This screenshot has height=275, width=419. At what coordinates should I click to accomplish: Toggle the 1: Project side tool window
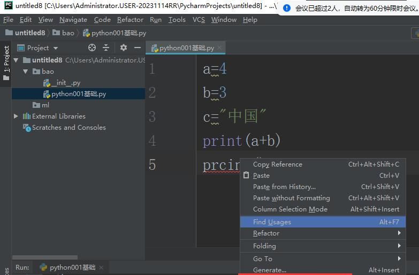(6, 59)
